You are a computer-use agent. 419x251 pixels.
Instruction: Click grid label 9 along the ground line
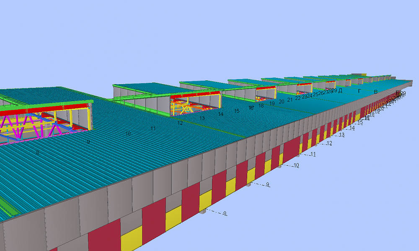(x=268, y=184)
